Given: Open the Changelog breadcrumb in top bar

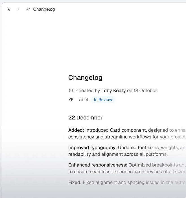Looking at the screenshot, I should click(44, 9).
